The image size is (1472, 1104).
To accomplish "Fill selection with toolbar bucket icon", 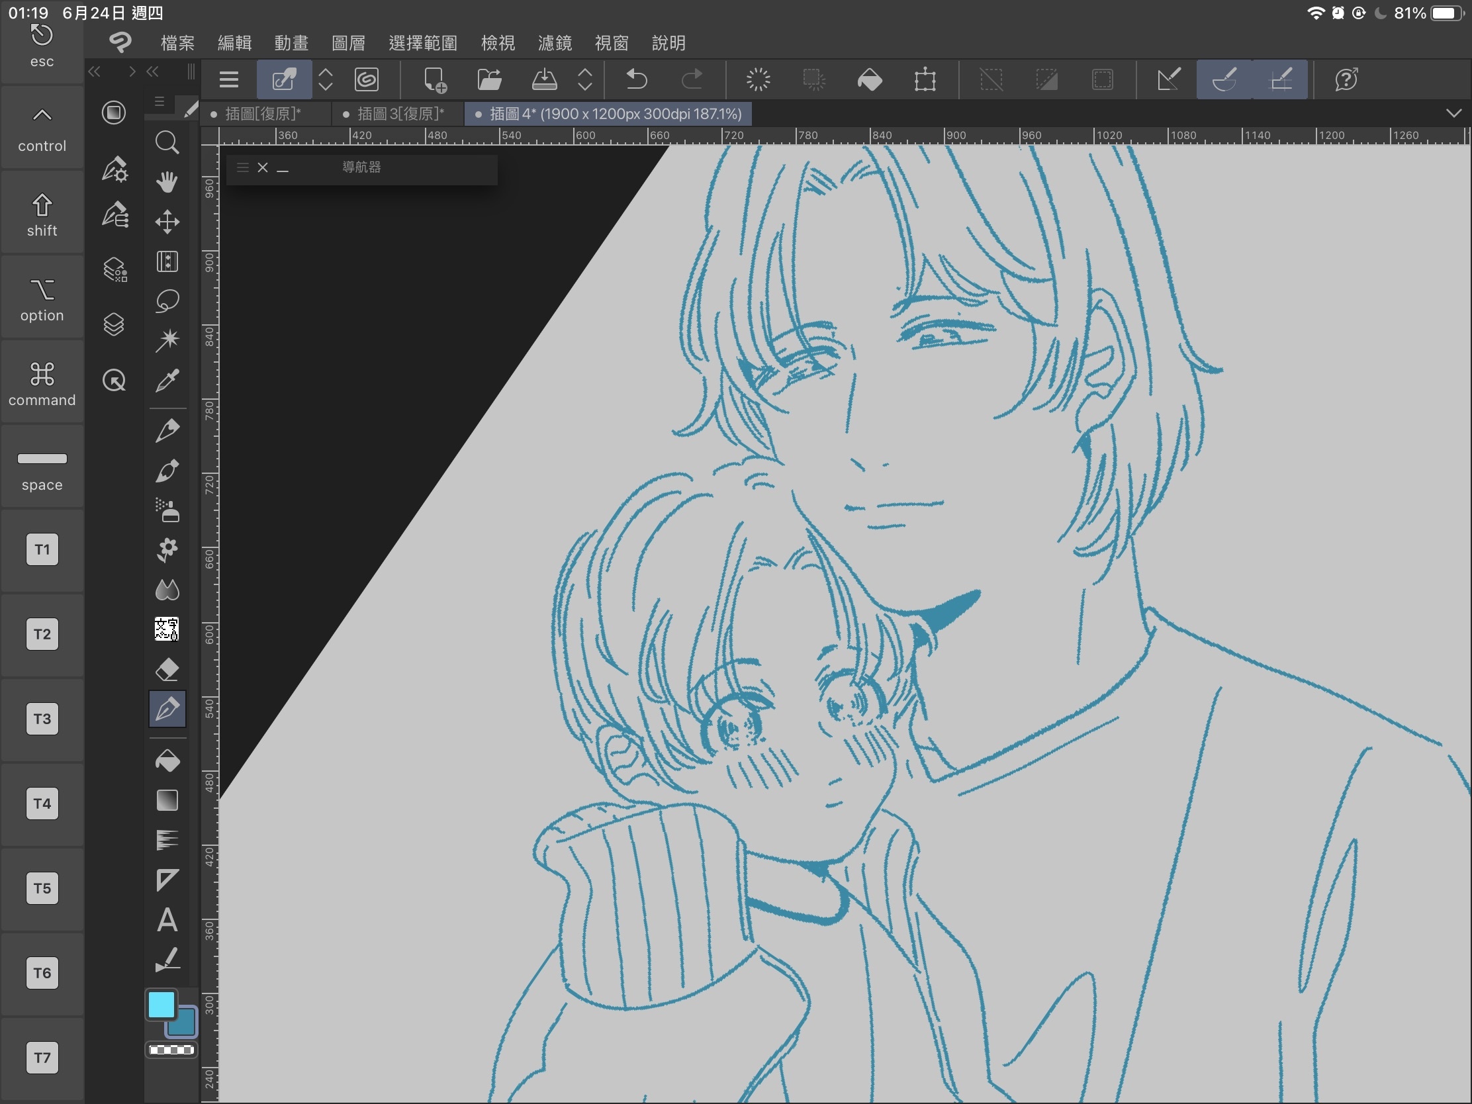I will click(869, 80).
